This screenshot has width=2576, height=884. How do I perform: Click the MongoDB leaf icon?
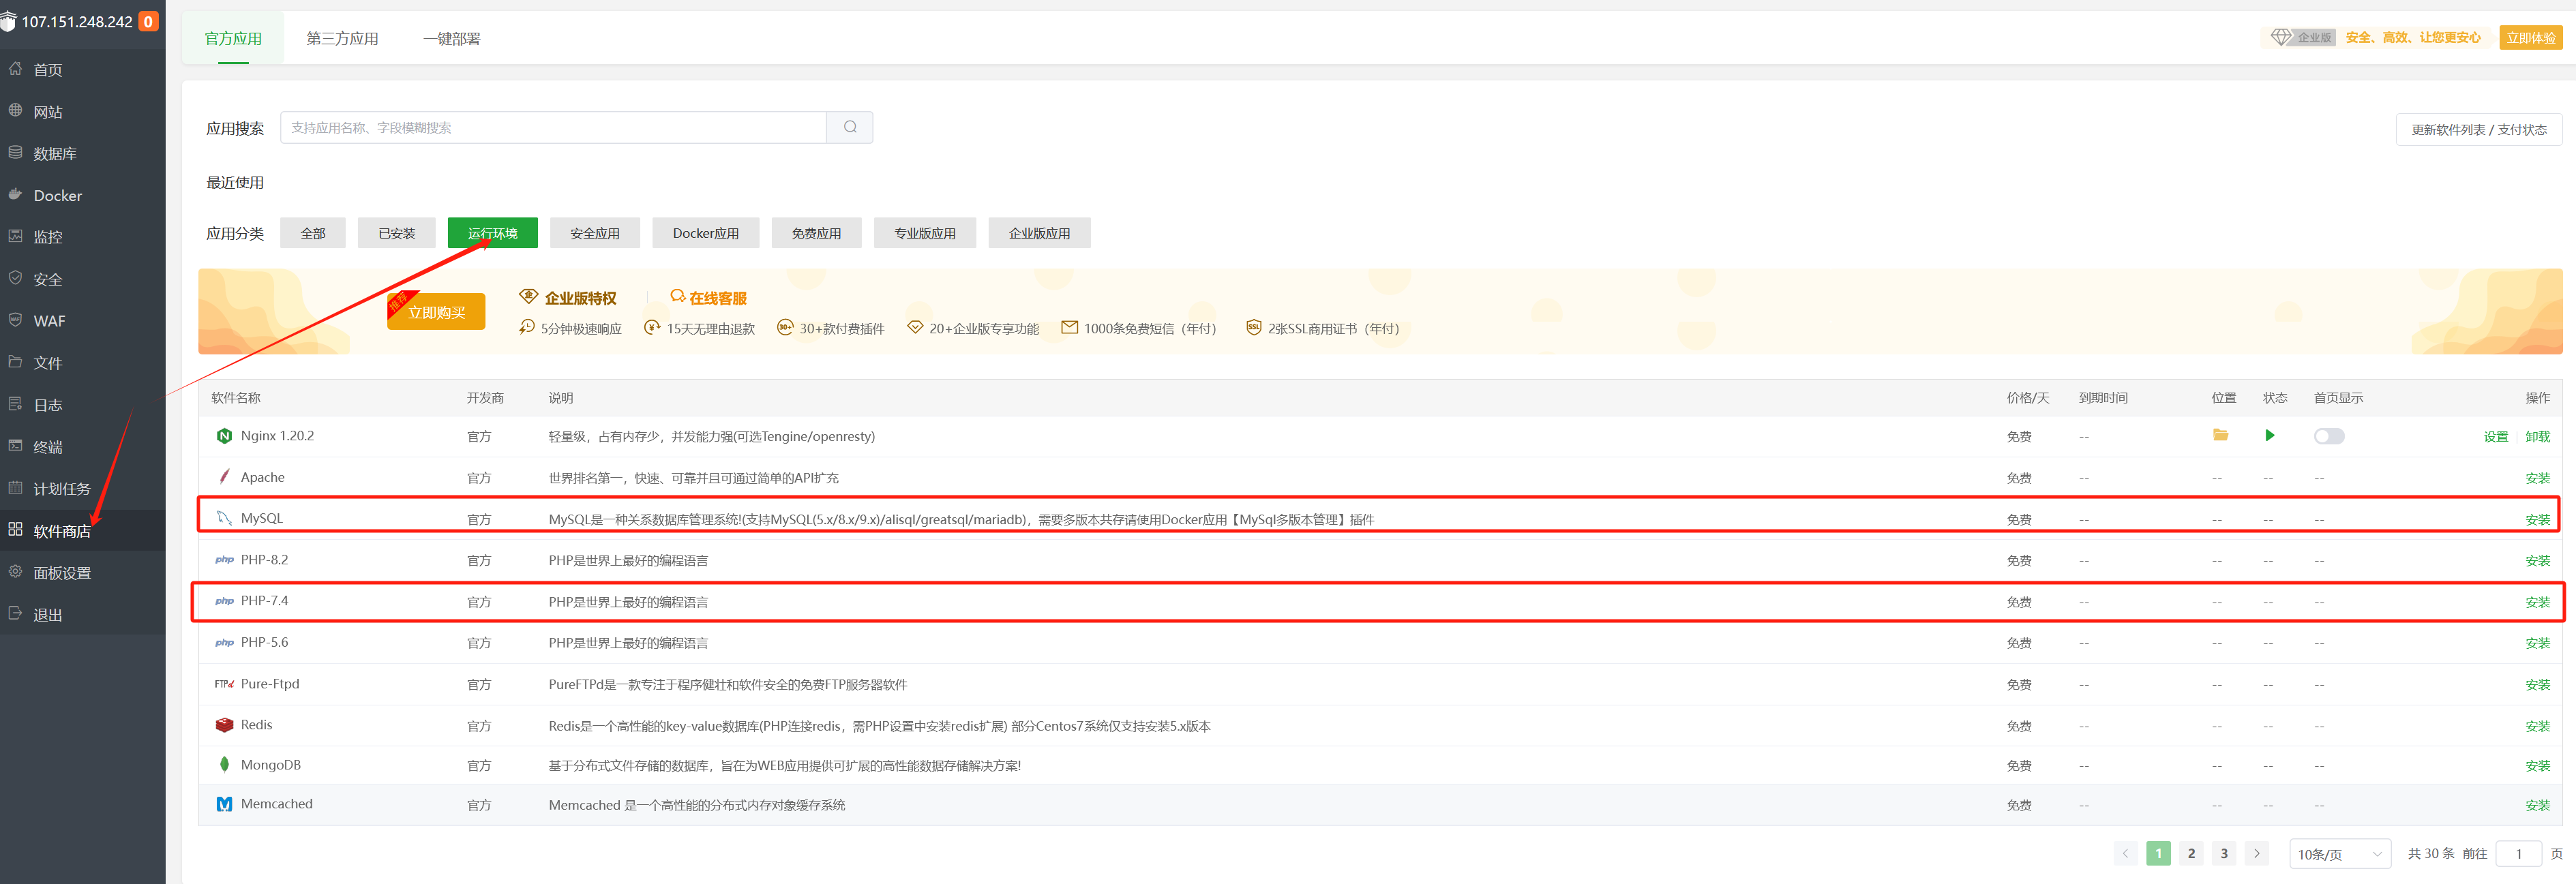coord(224,765)
